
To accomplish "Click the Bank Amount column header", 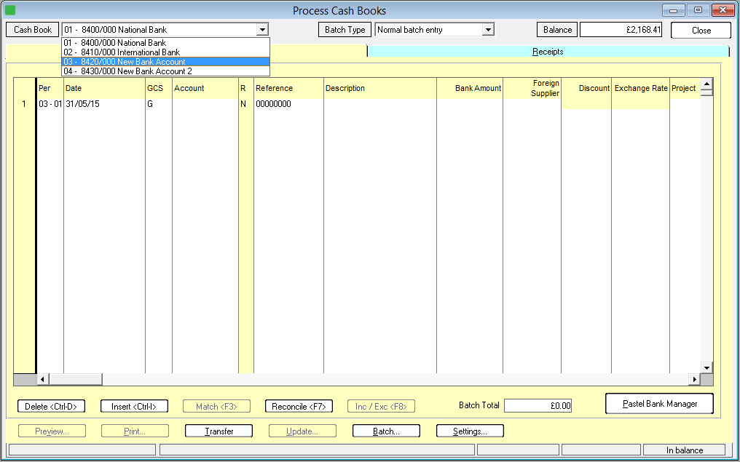I will tap(470, 88).
